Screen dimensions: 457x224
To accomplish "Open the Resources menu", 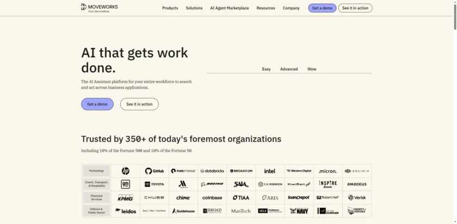I will 265,8.
